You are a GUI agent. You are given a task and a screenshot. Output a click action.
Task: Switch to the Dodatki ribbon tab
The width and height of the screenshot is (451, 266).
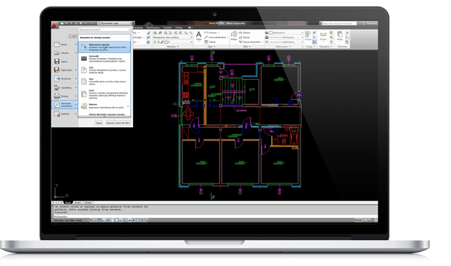(167, 28)
